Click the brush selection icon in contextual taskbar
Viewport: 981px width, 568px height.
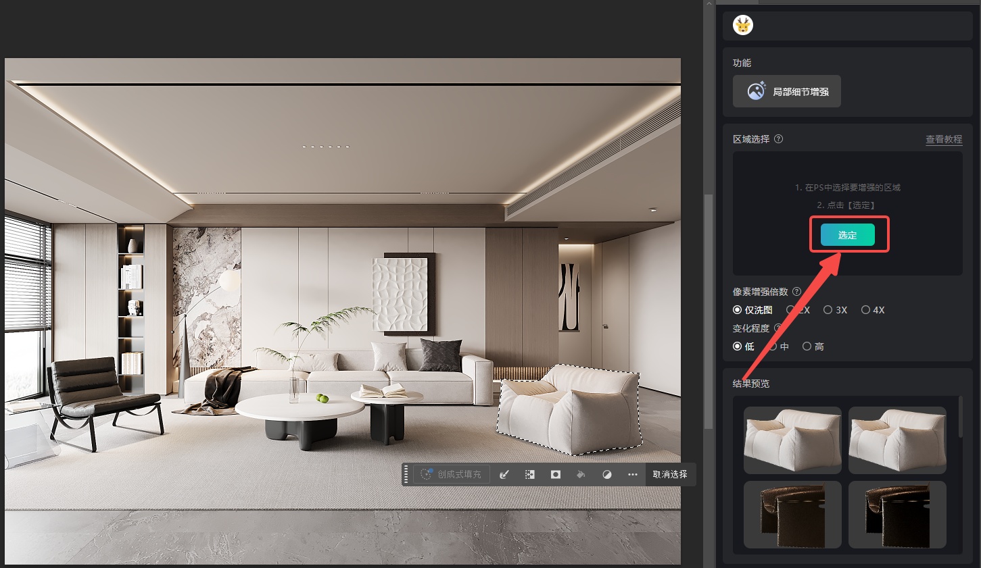click(x=504, y=474)
